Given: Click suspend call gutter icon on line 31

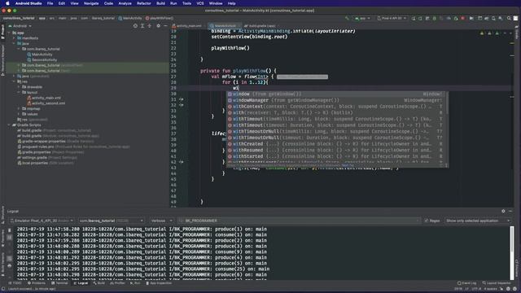Looking at the screenshot, I should click(x=182, y=99).
